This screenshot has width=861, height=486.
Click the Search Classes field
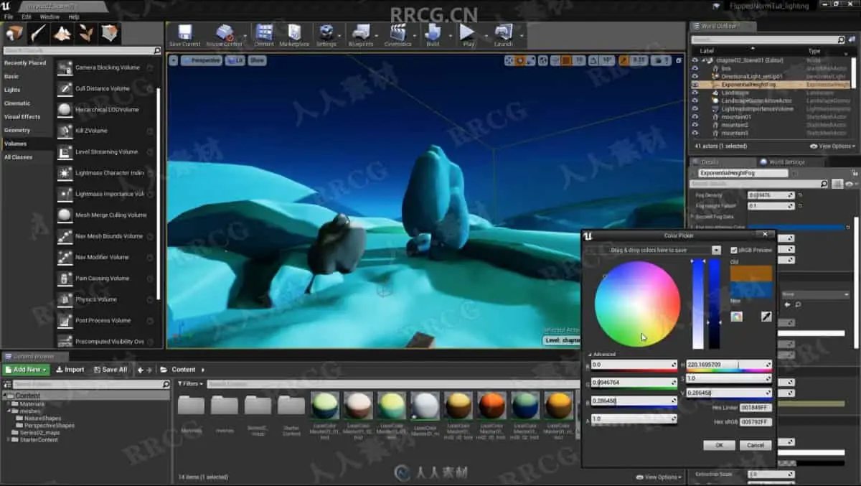pyautogui.click(x=83, y=51)
